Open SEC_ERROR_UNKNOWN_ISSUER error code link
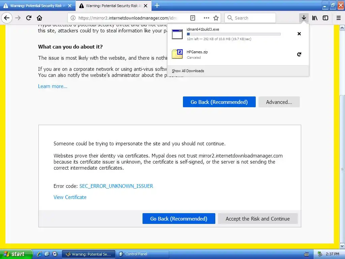 116,186
